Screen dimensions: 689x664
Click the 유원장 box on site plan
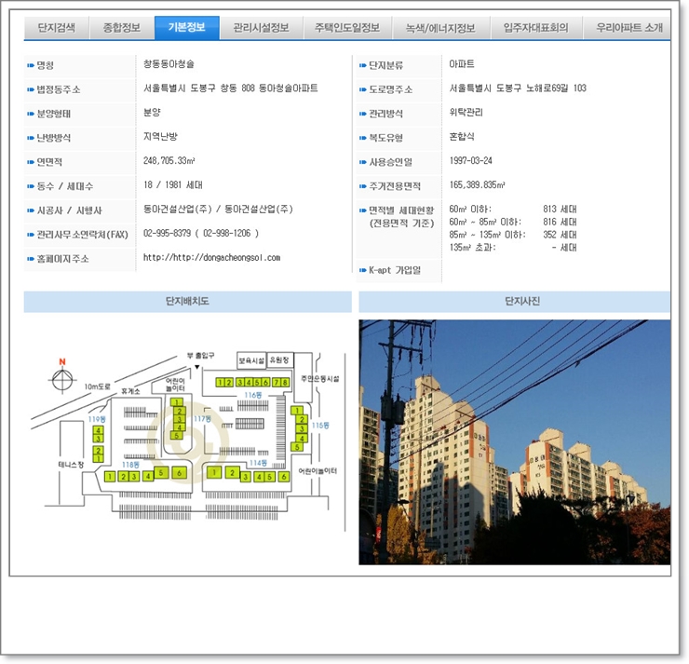[280, 360]
